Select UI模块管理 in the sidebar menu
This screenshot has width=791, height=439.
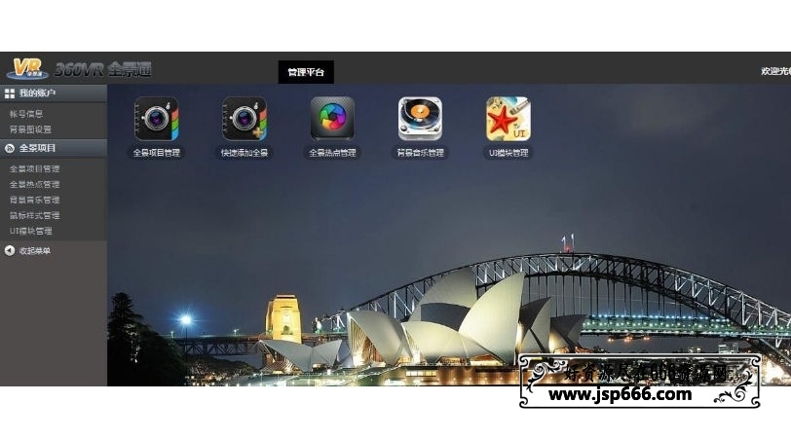(x=30, y=231)
